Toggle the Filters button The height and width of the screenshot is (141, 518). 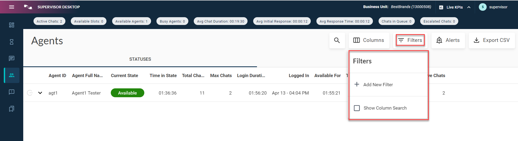(410, 40)
